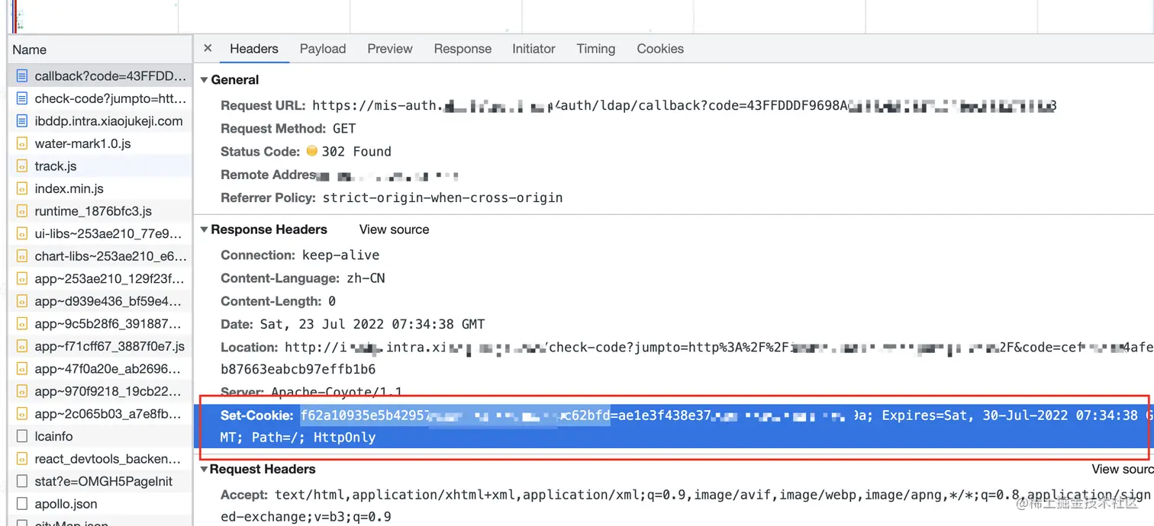Select the lcainfo request
1154x526 pixels.
coord(100,437)
